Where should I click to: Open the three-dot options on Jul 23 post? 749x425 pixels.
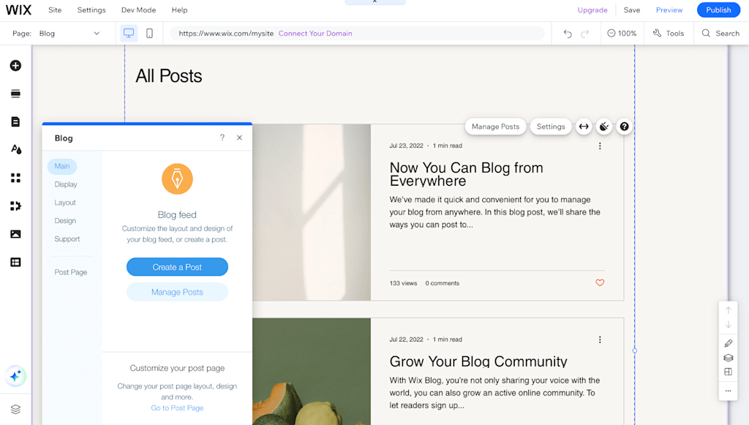(600, 146)
